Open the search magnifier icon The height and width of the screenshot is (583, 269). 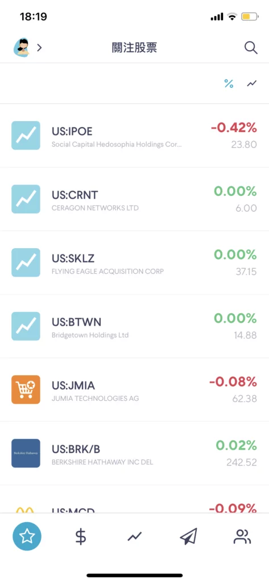click(x=251, y=48)
